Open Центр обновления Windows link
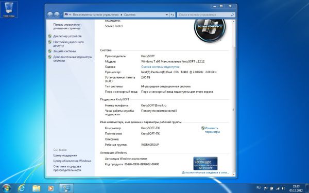 click(72, 161)
